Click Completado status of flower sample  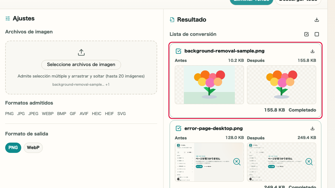click(302, 110)
